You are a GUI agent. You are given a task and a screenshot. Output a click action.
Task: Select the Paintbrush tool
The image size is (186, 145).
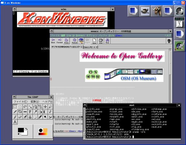coord(15,117)
